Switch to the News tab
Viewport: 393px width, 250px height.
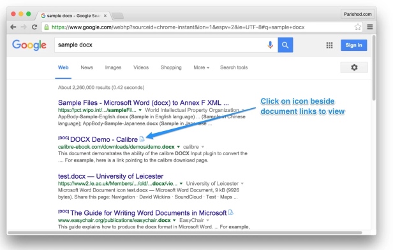[87, 67]
